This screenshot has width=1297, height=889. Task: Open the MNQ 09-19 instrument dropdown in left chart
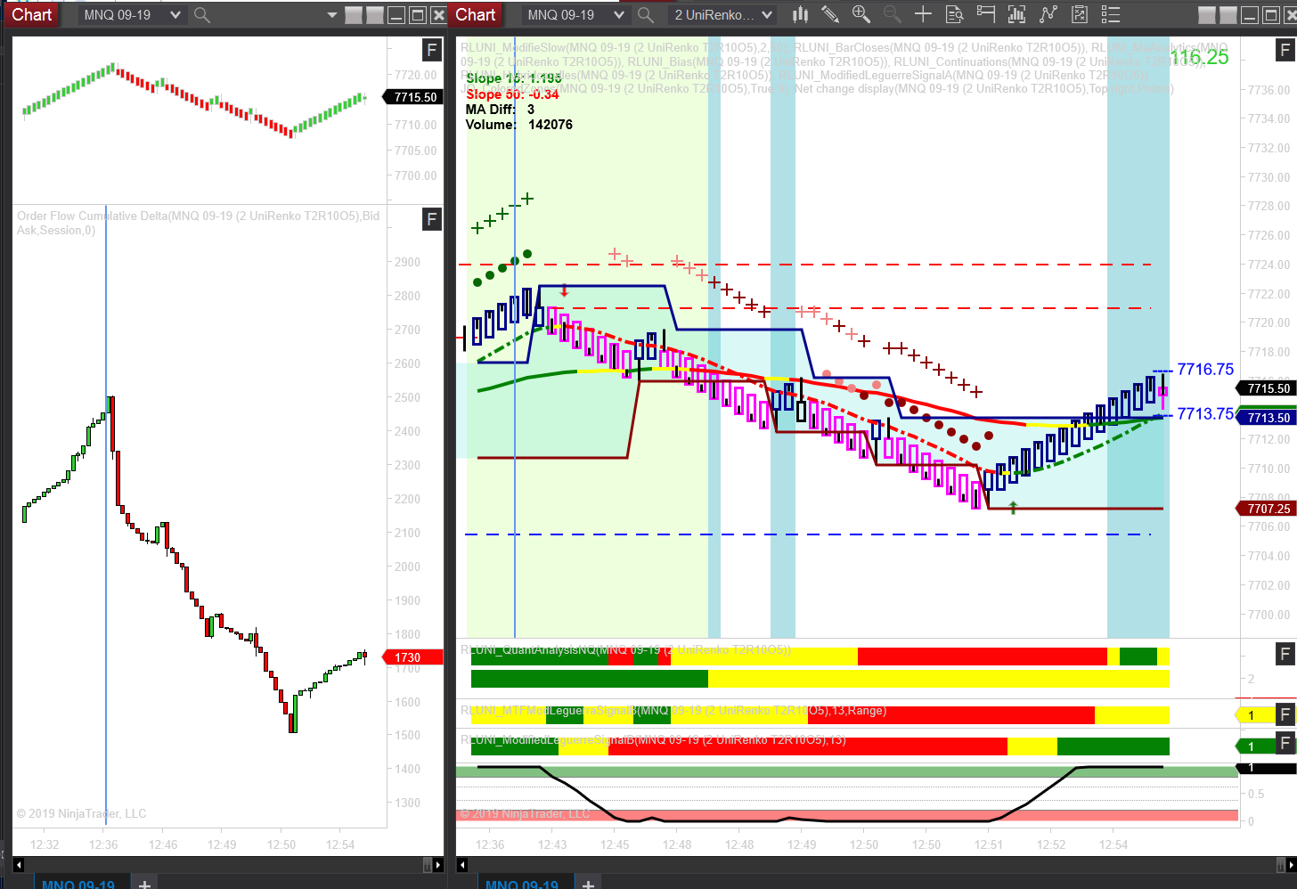(132, 14)
